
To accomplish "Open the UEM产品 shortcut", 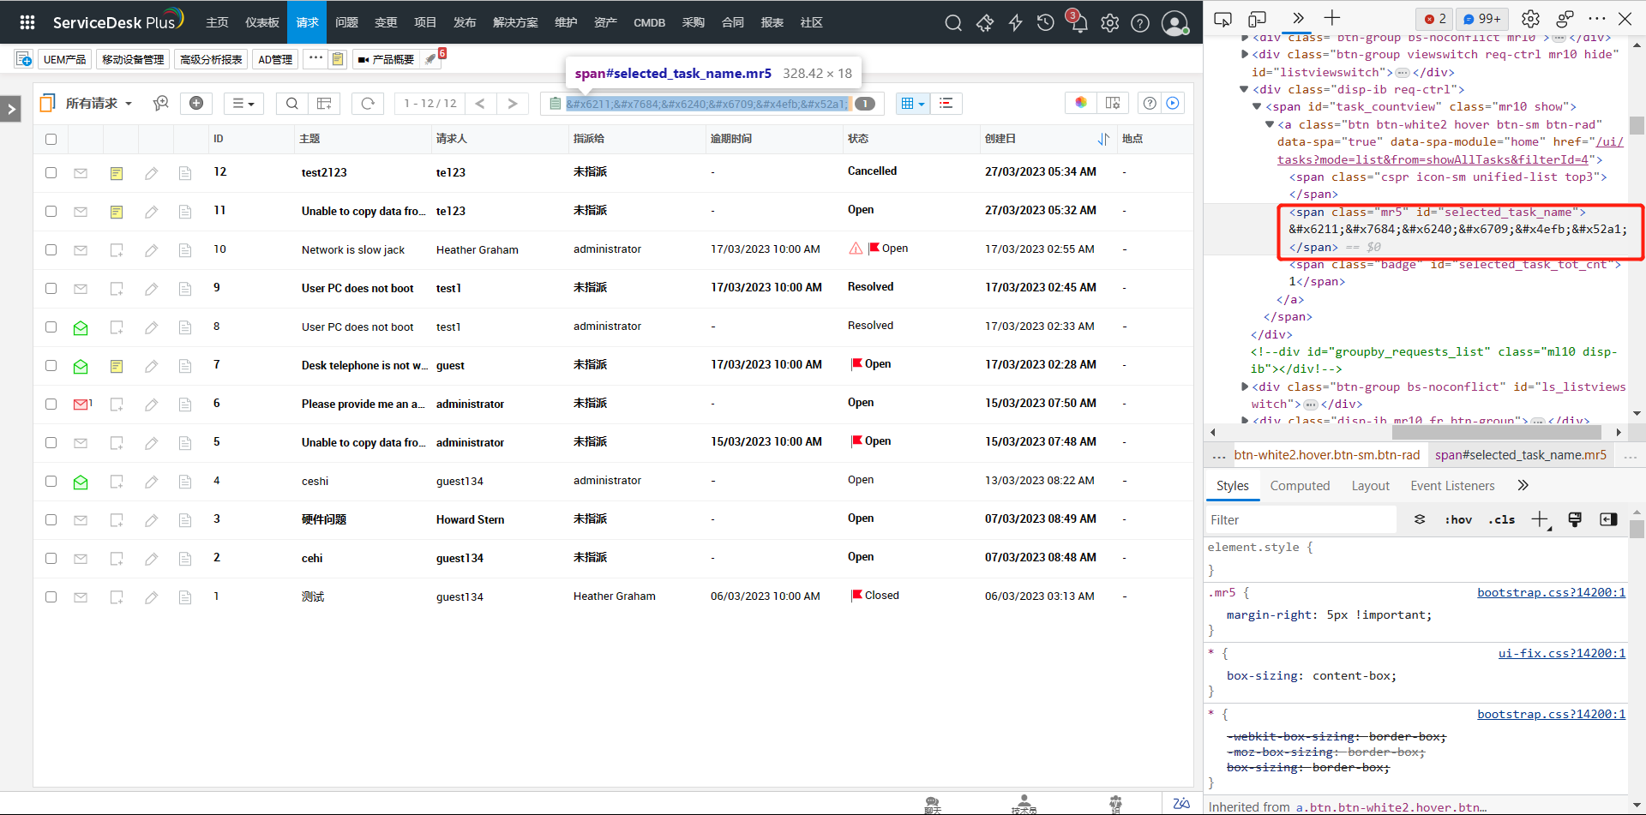I will tap(65, 59).
